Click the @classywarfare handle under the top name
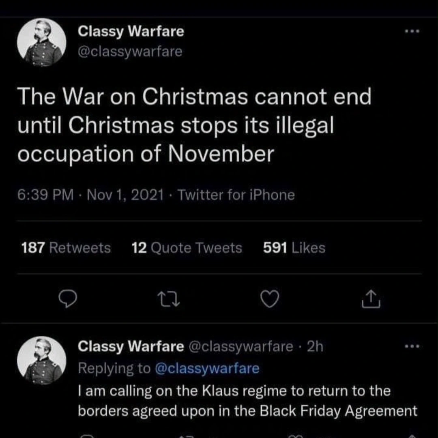The height and width of the screenshot is (438, 438). 130,52
